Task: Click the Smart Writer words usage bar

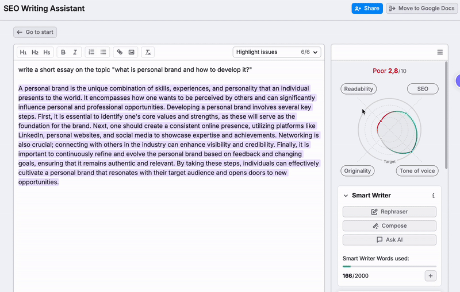Action: pyautogui.click(x=389, y=266)
